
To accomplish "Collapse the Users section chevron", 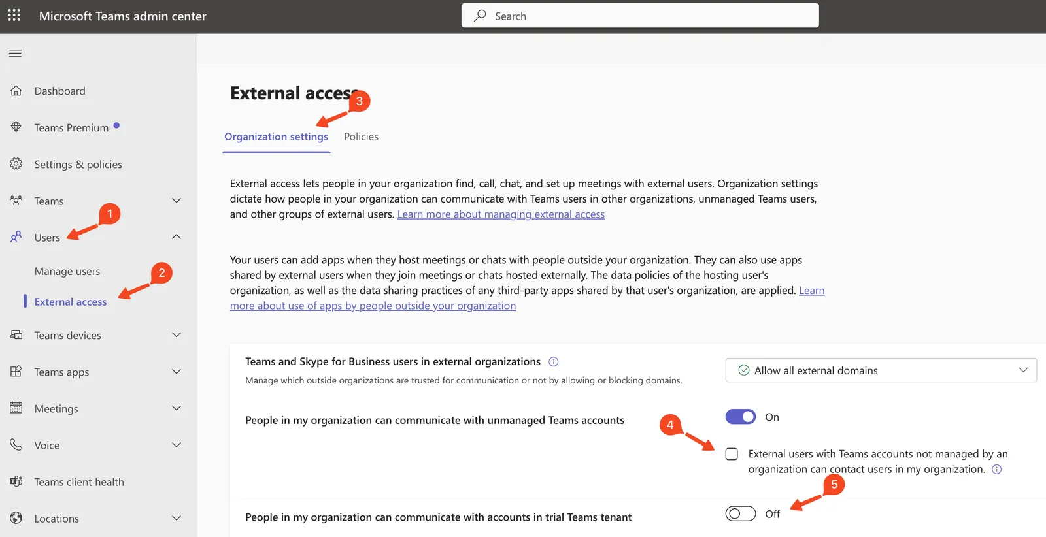I will coord(177,237).
